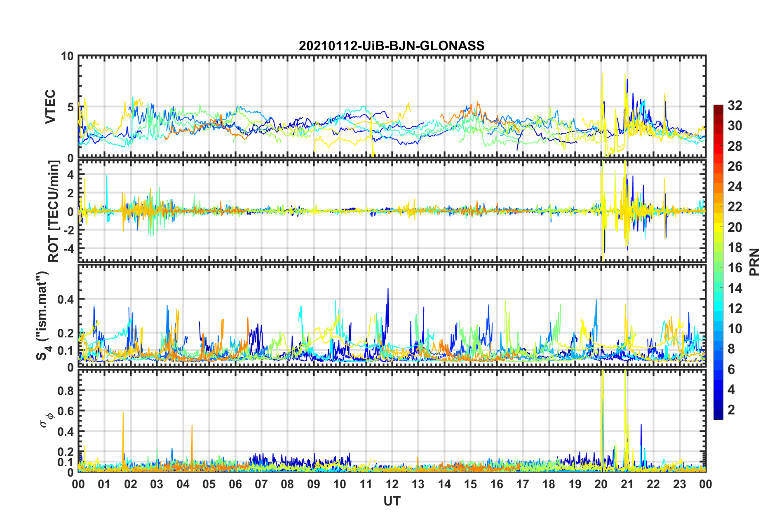Click the 21 hour tick on UT axis
Screen dimensions: 784x524
click(x=627, y=484)
